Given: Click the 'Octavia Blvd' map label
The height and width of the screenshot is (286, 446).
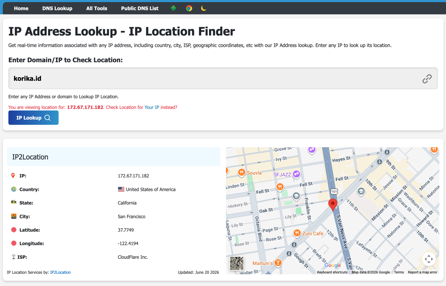Looking at the screenshot, I should (x=259, y=229).
